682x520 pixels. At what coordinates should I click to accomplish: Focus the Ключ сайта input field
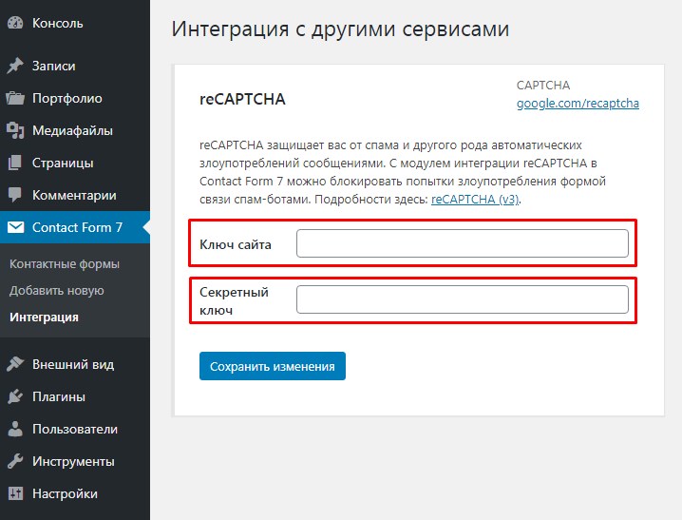462,243
